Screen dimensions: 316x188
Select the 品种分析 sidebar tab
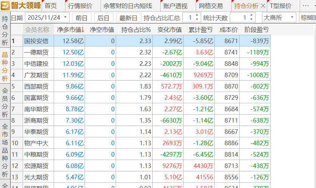tap(5, 66)
